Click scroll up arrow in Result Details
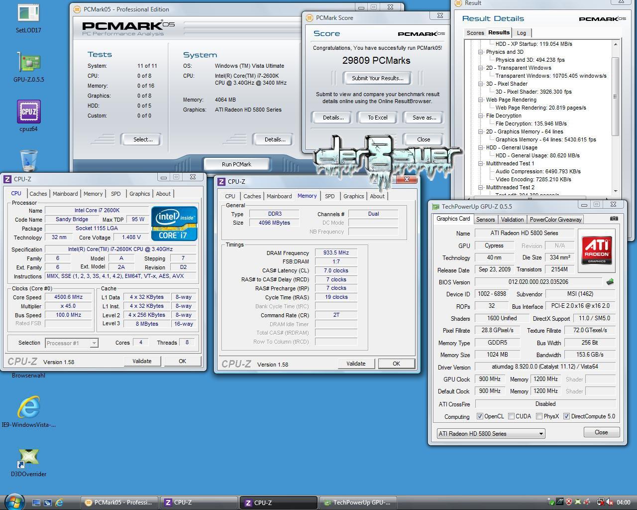Screen dimensions: 637x510 click(615, 44)
